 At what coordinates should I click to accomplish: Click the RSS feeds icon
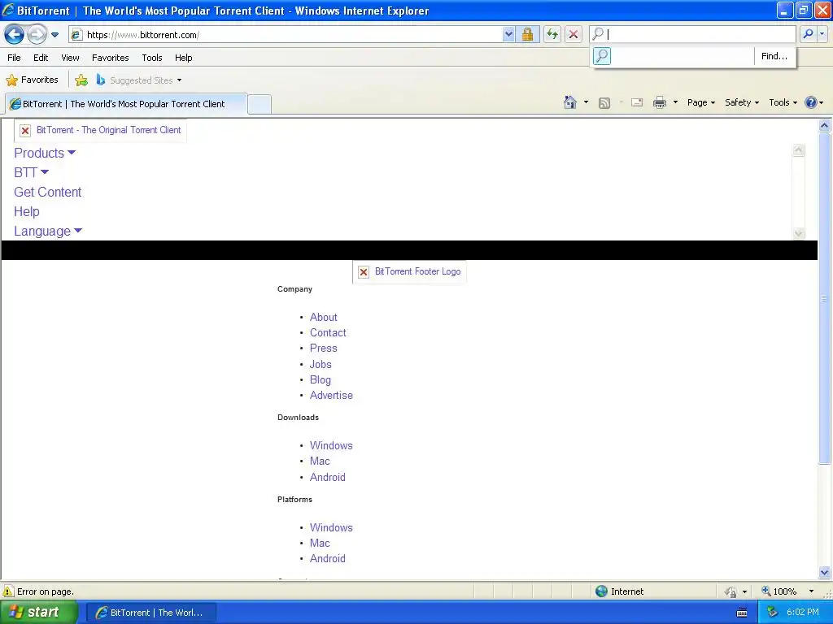604,103
